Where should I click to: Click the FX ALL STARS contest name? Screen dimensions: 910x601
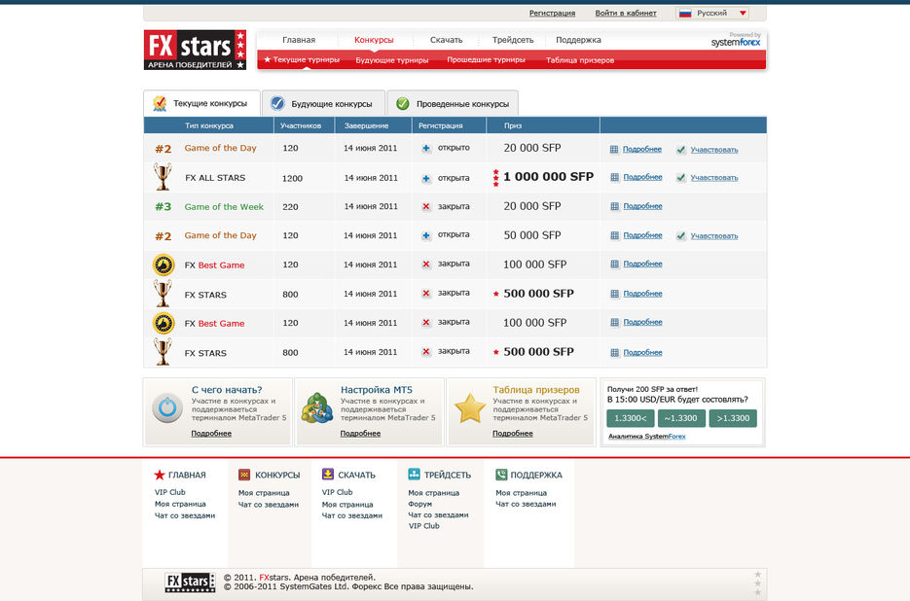pyautogui.click(x=215, y=178)
